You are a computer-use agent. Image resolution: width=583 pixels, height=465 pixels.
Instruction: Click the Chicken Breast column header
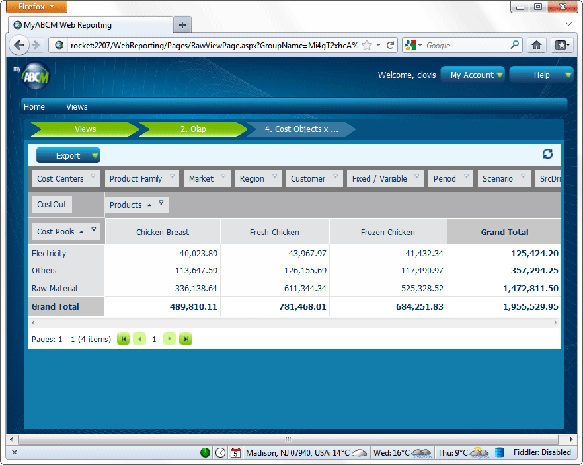(163, 232)
